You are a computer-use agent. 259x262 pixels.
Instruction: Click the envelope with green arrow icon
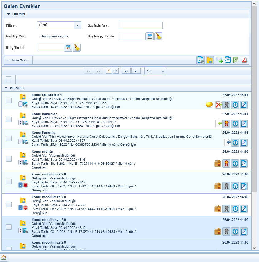(x=219, y=60)
